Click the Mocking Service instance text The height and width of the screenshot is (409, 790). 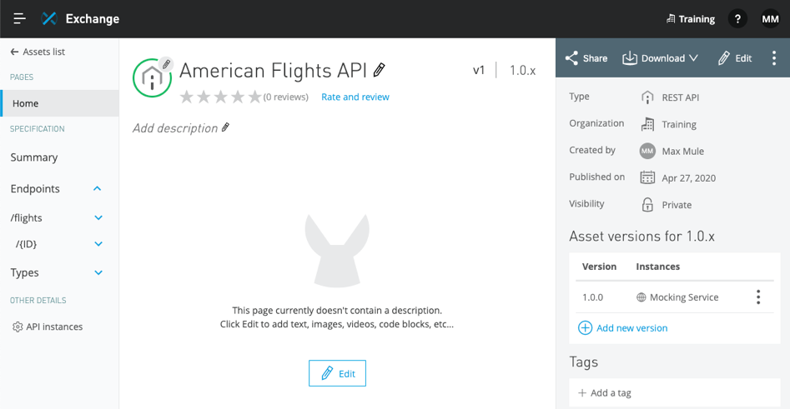(x=684, y=297)
